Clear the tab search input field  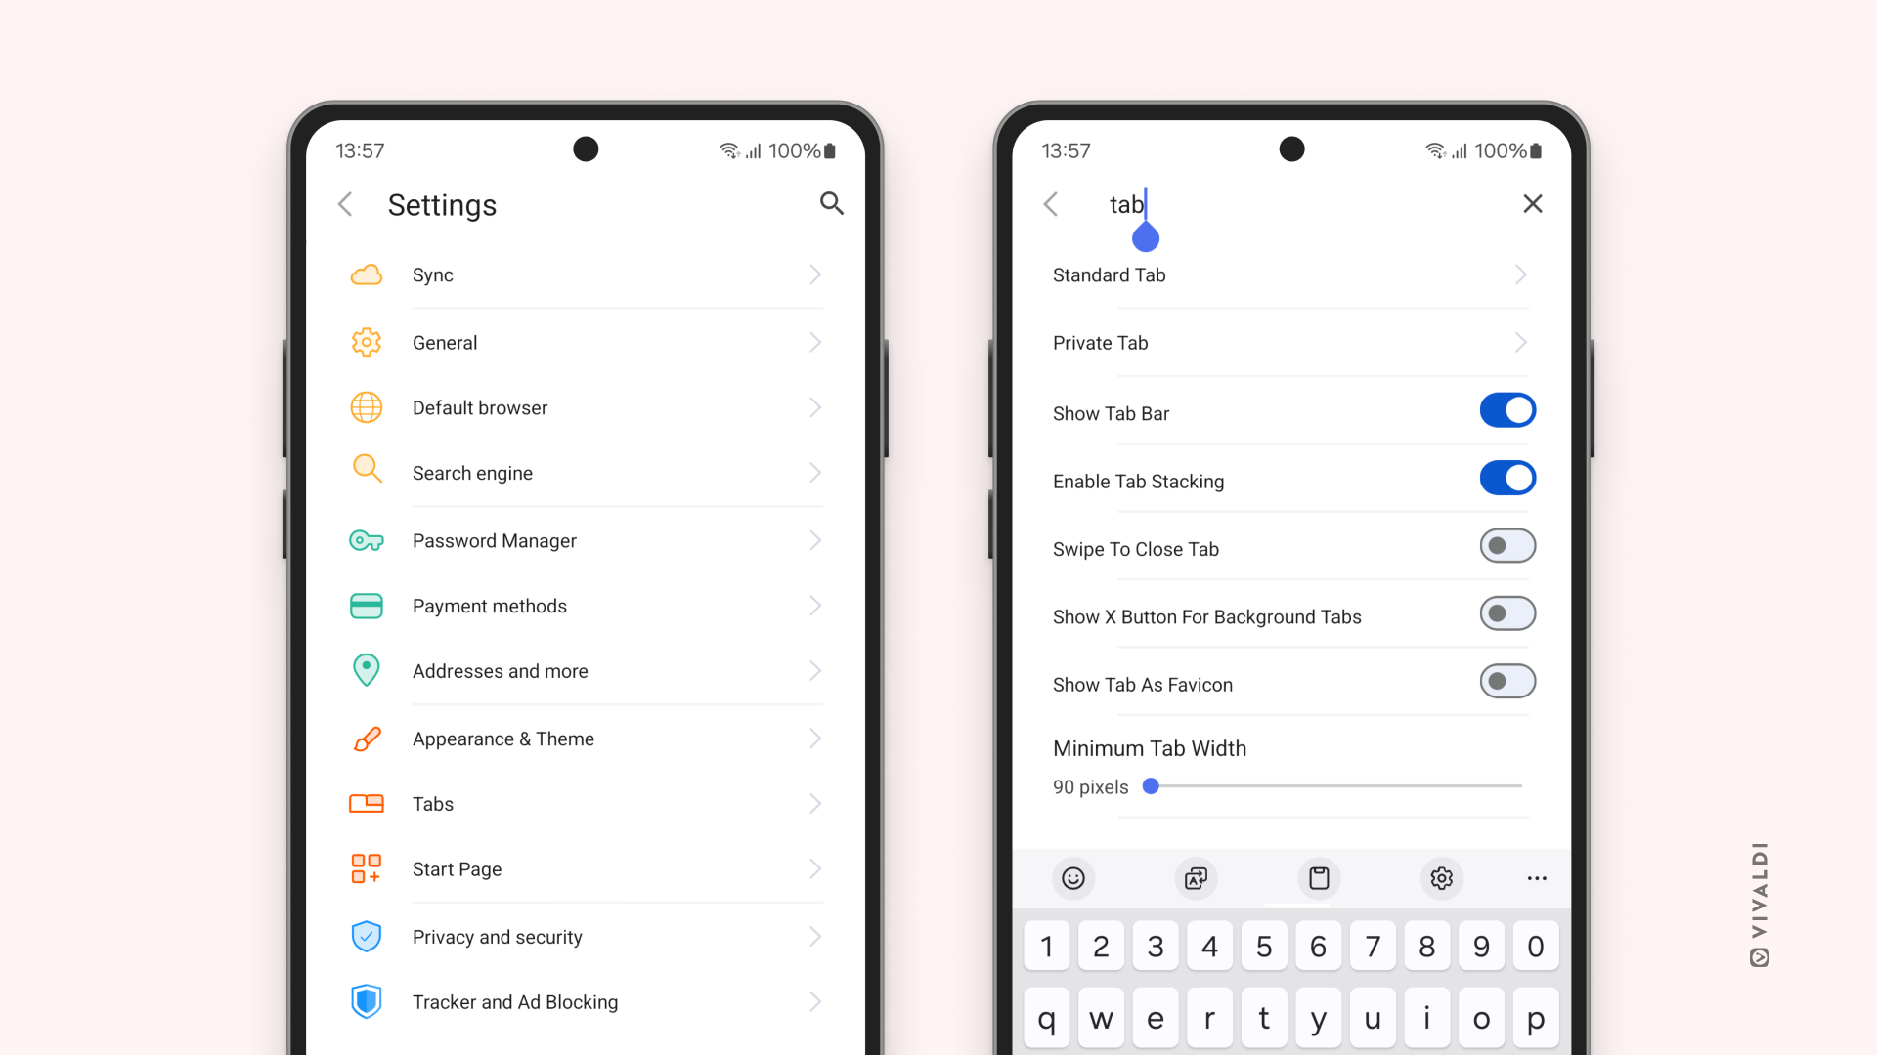(x=1532, y=203)
